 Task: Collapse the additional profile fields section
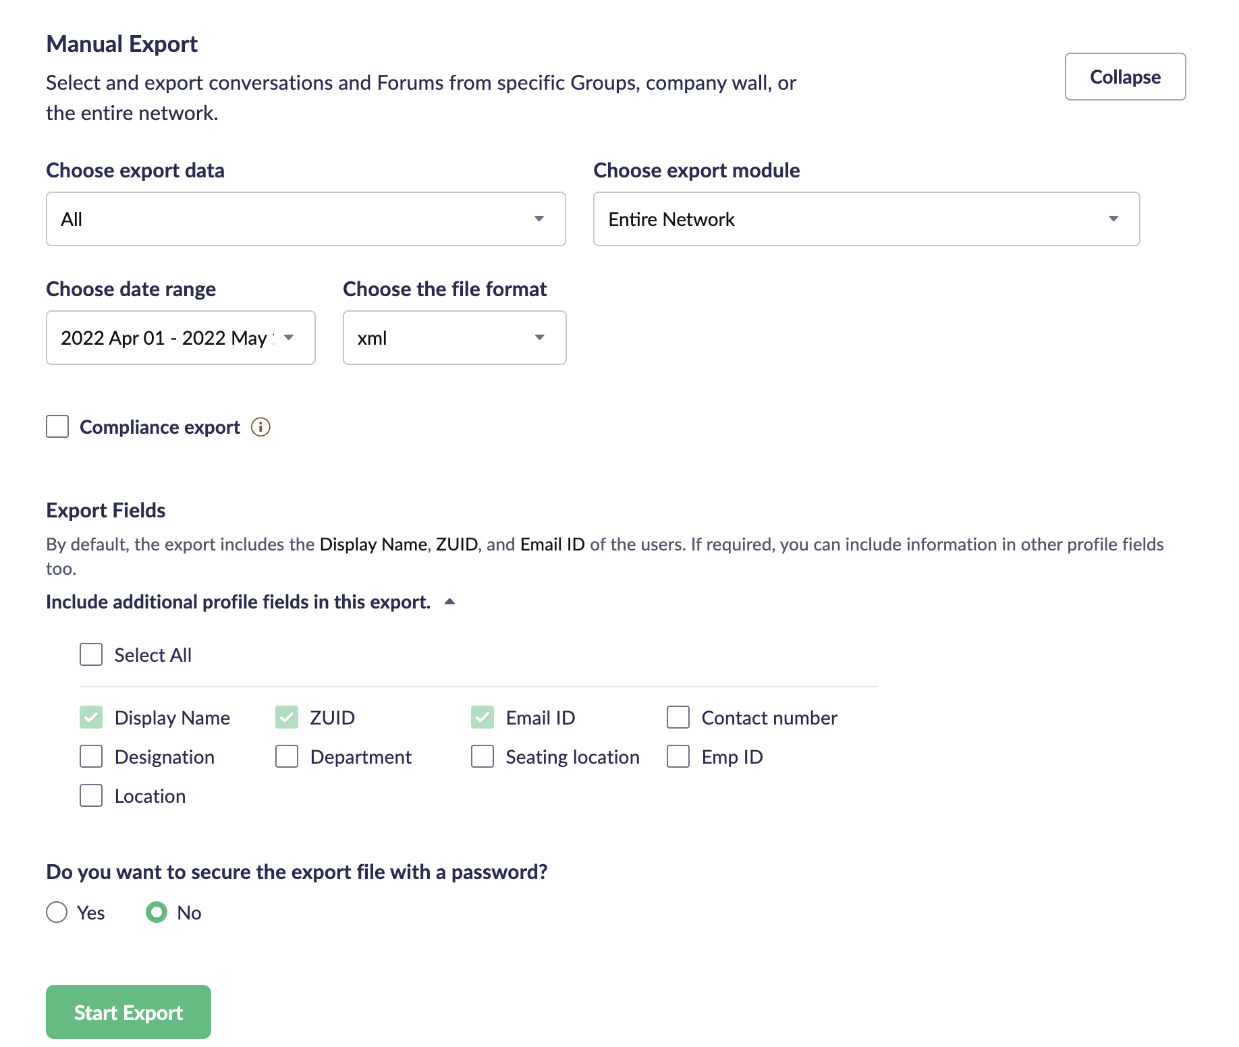click(449, 602)
